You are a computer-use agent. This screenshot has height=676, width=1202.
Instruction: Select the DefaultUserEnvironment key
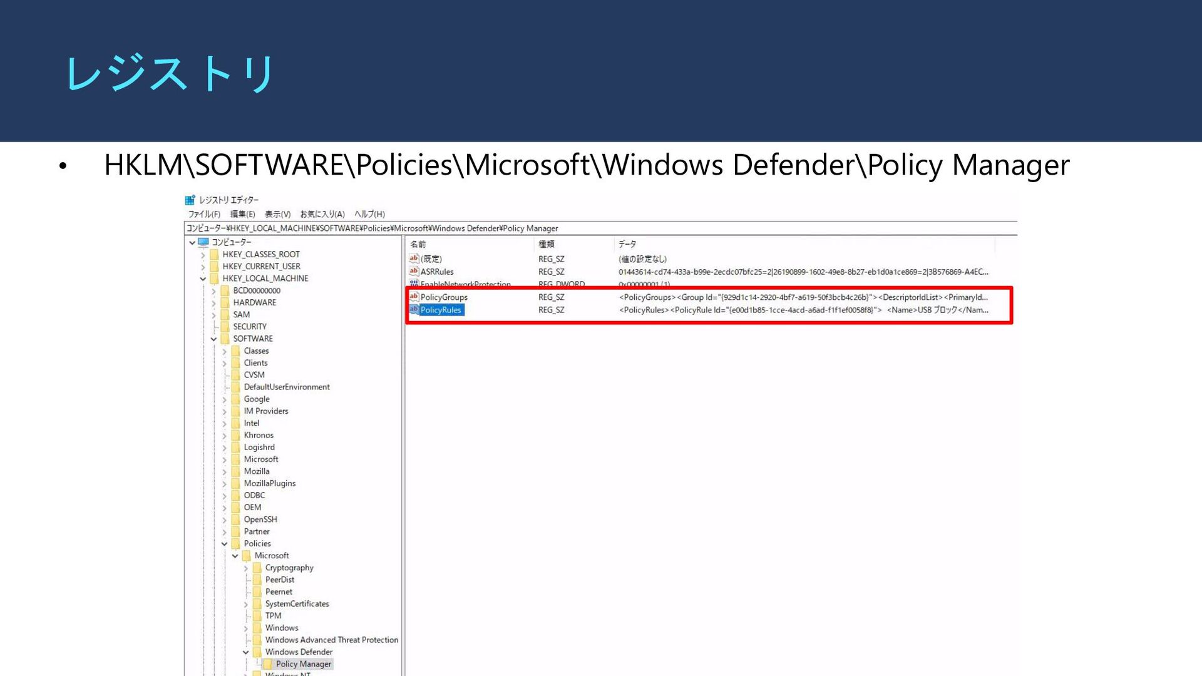tap(287, 387)
